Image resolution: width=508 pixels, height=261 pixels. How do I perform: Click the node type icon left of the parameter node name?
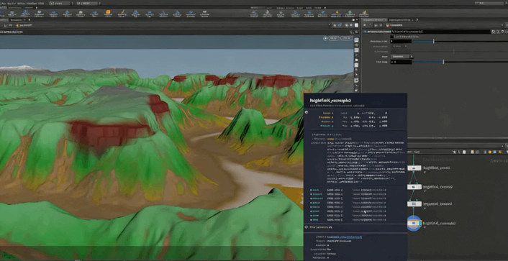[365, 32]
